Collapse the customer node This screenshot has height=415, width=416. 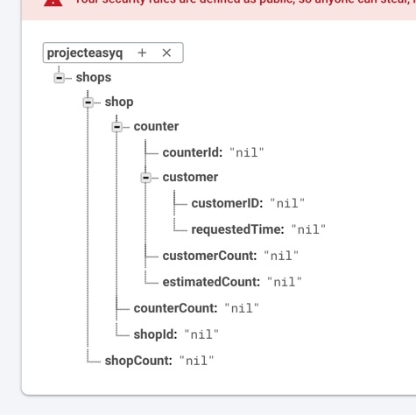[146, 178]
